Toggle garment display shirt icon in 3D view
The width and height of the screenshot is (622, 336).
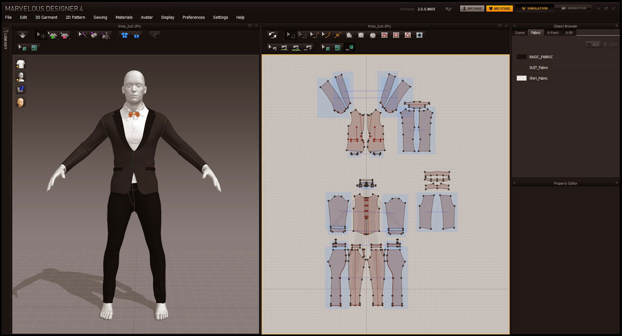tap(21, 64)
